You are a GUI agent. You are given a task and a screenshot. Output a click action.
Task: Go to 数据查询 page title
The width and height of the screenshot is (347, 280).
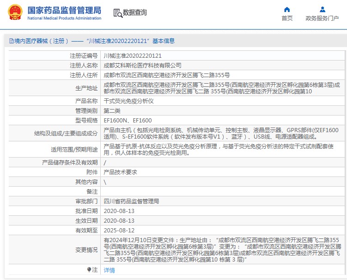coord(134,13)
